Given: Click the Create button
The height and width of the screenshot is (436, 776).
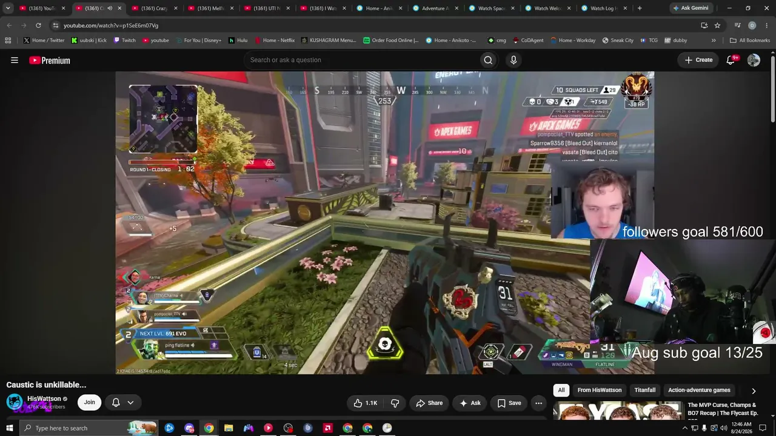Looking at the screenshot, I should pyautogui.click(x=698, y=60).
